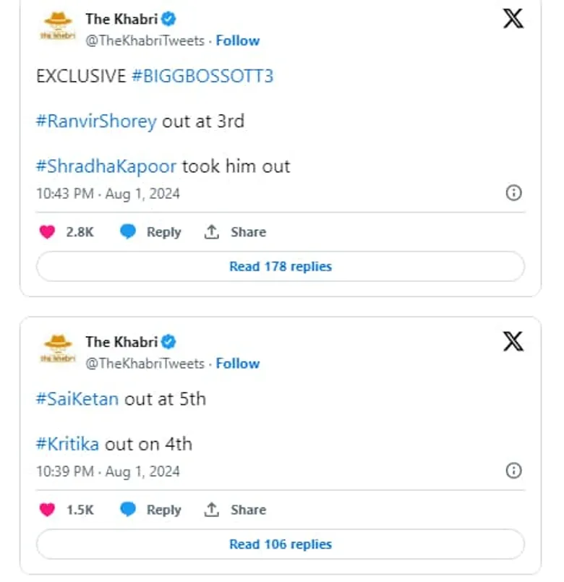Click the info icon on the second tweet
Image resolution: width=564 pixels, height=582 pixels.
click(x=513, y=471)
